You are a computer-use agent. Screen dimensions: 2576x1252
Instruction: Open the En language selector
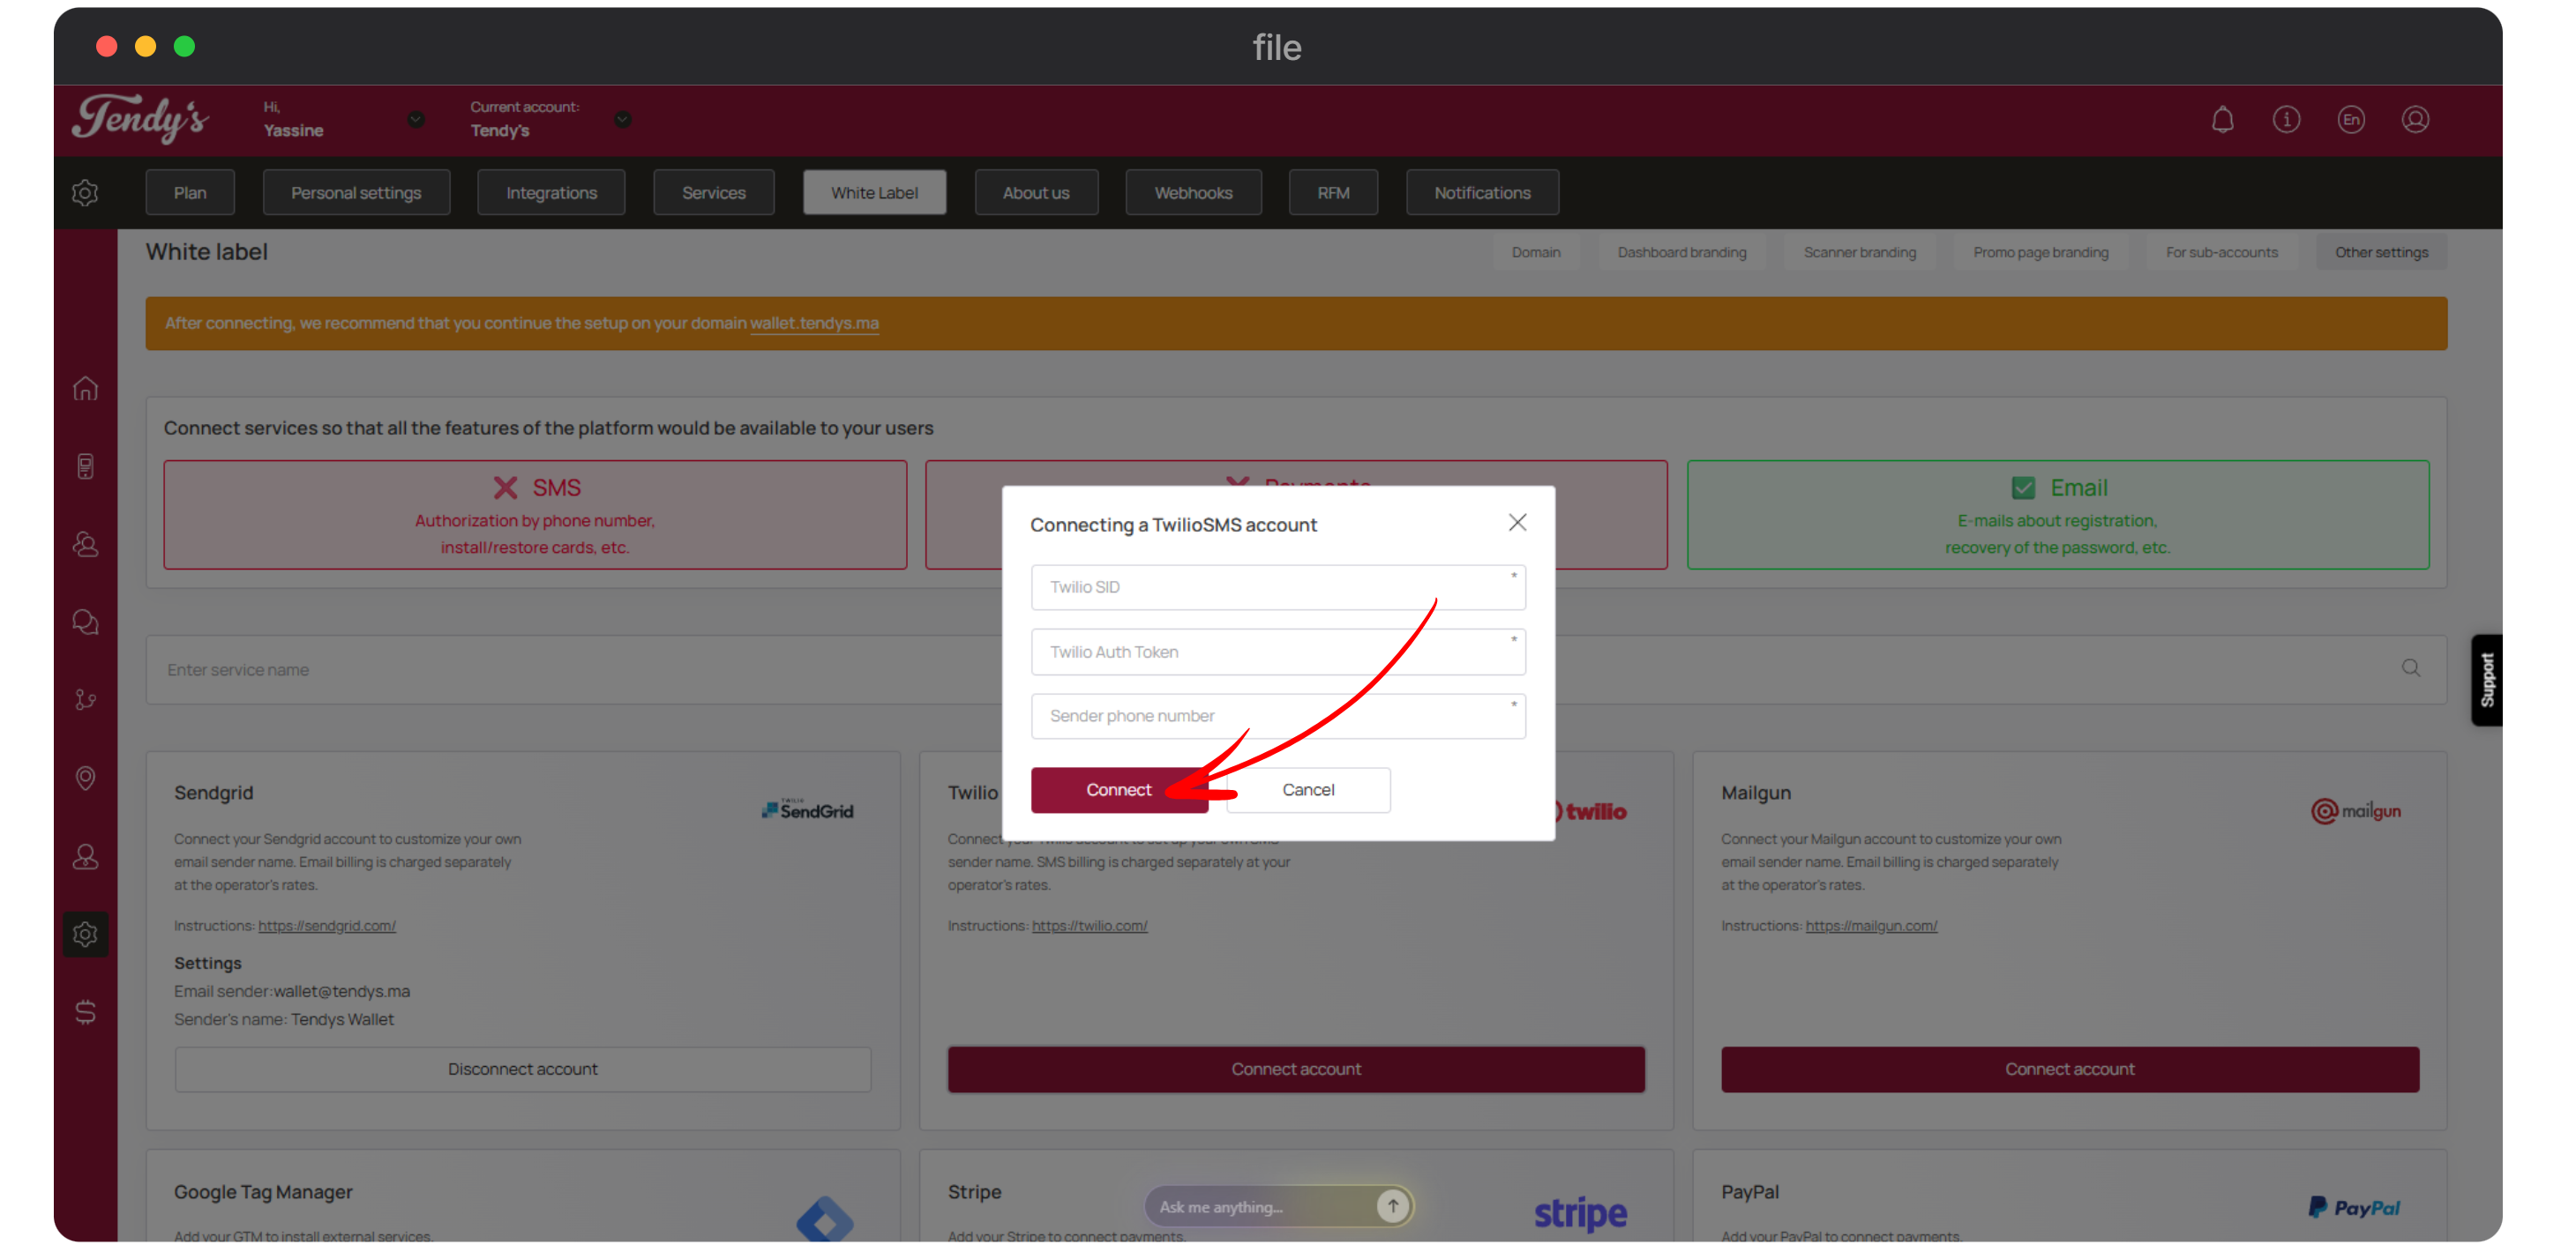point(2351,120)
